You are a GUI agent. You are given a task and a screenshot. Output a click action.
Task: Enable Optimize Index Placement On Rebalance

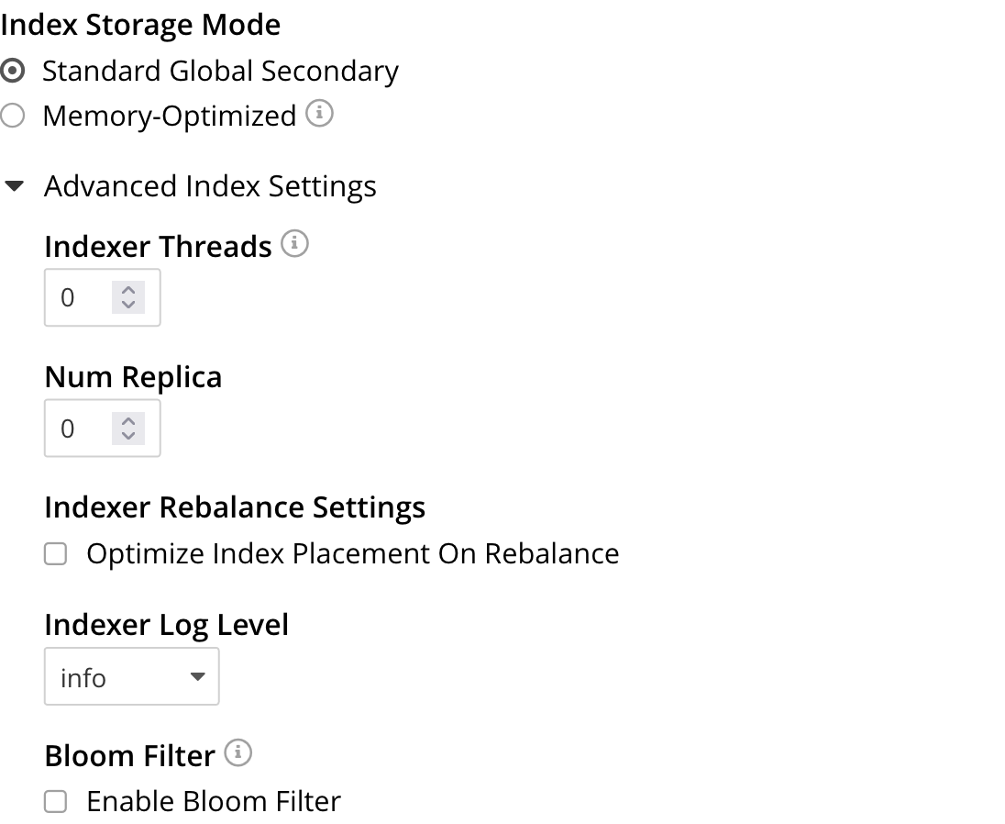[x=55, y=553]
